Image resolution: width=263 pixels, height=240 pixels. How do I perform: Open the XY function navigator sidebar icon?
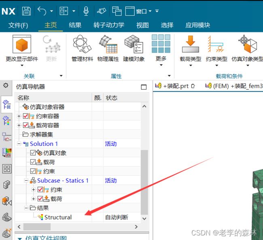(x=6, y=137)
